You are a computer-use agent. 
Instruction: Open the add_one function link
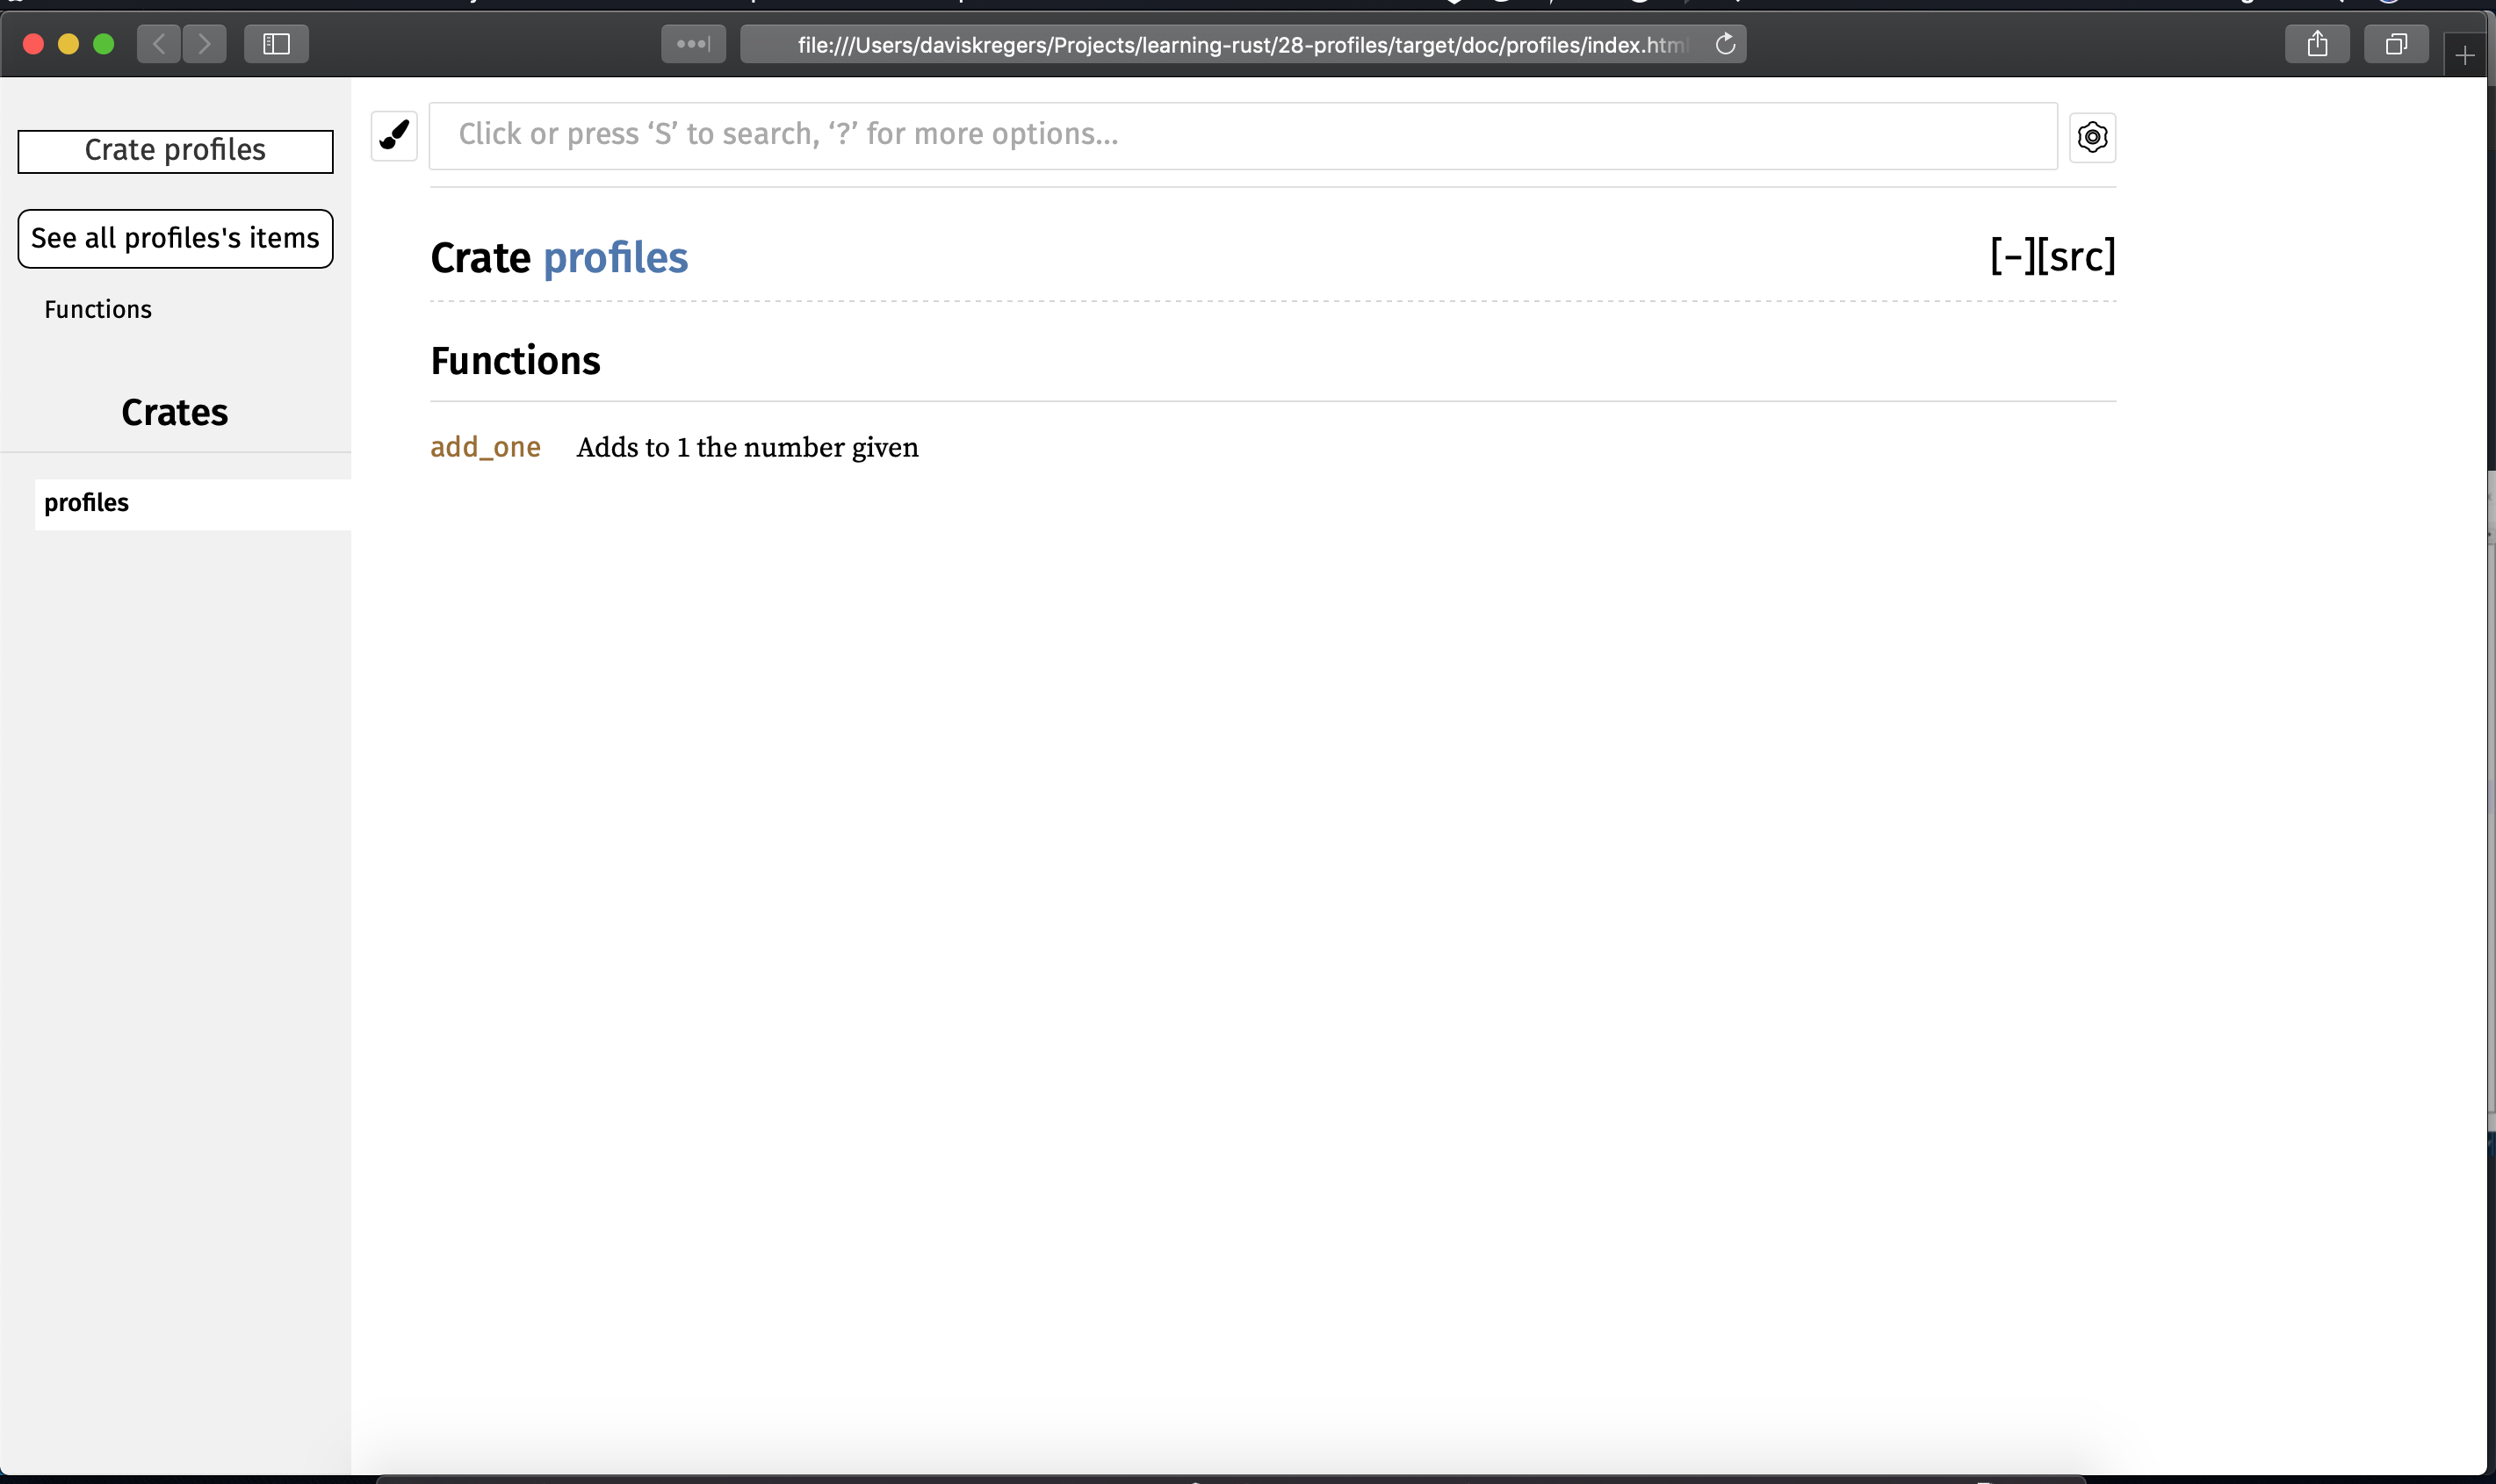pos(485,447)
